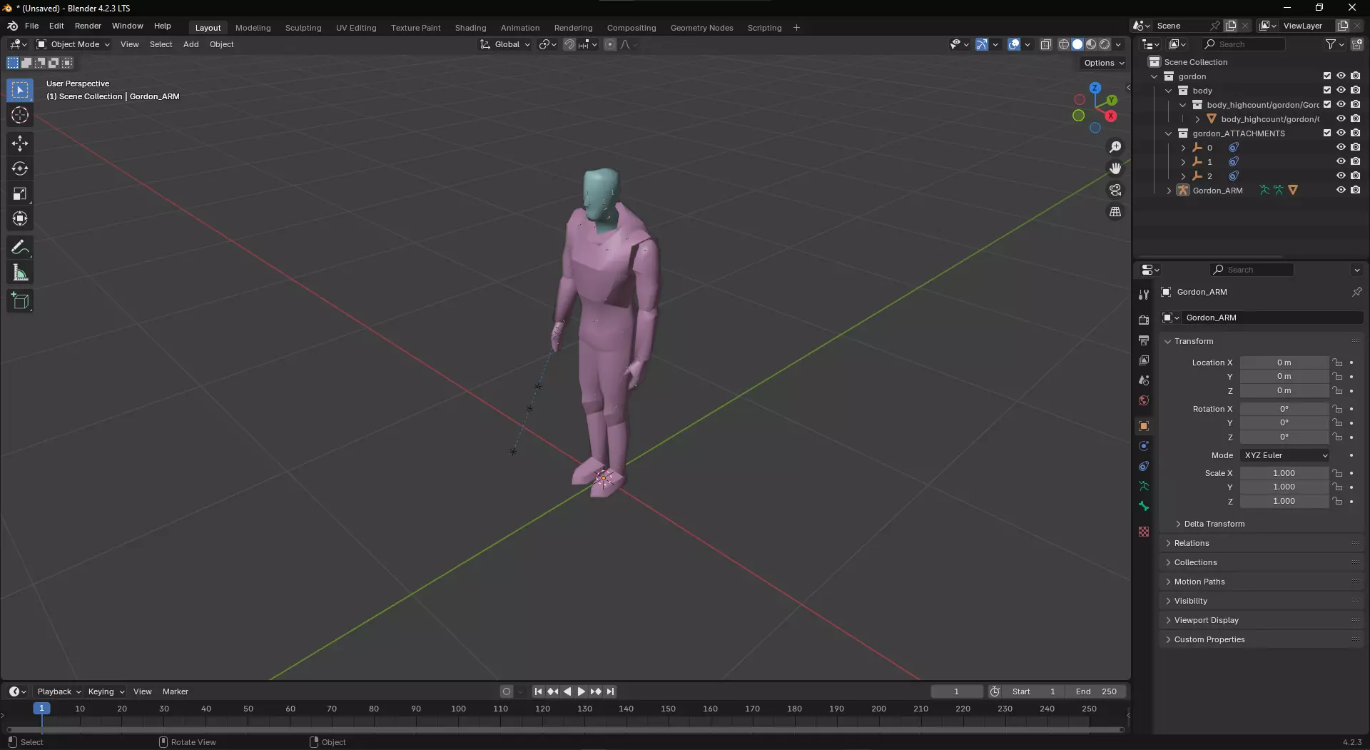The image size is (1370, 750).
Task: Open the Object Mode dropdown
Action: click(73, 44)
